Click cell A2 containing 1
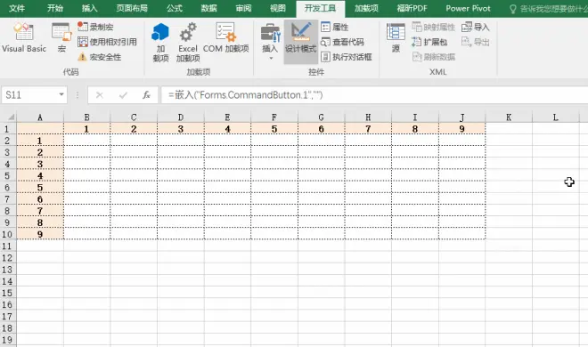Image resolution: width=588 pixels, height=347 pixels. (40, 141)
